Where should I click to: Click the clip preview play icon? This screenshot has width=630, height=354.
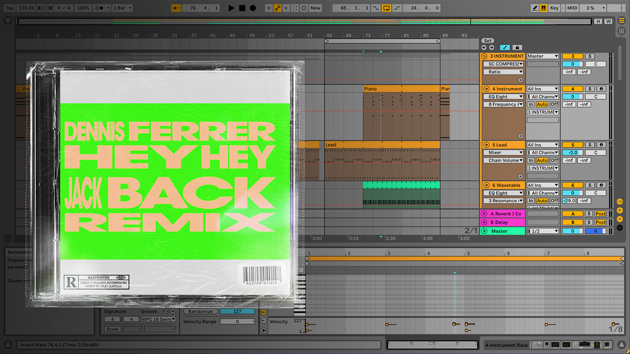click(x=264, y=330)
